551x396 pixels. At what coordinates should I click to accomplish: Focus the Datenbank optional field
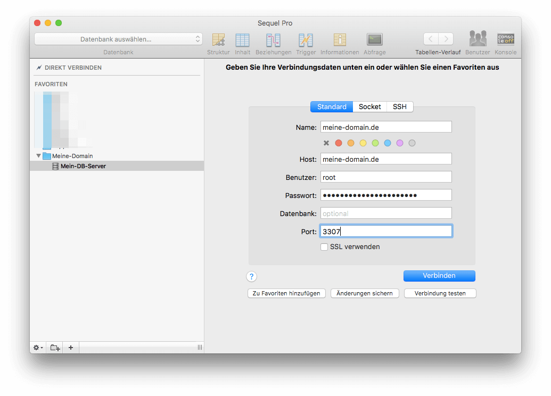386,213
